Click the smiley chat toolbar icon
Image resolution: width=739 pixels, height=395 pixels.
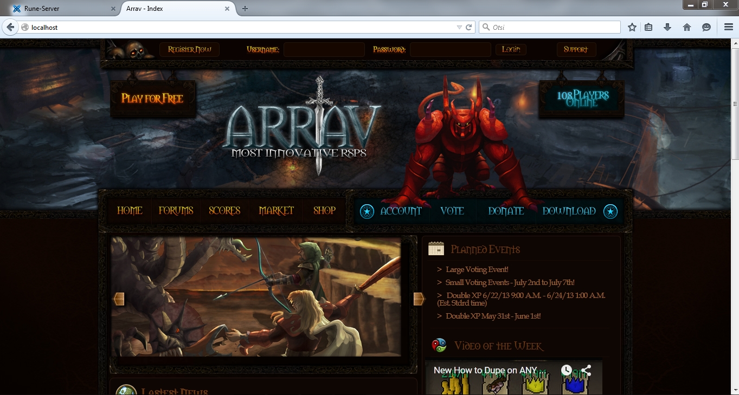pos(706,27)
